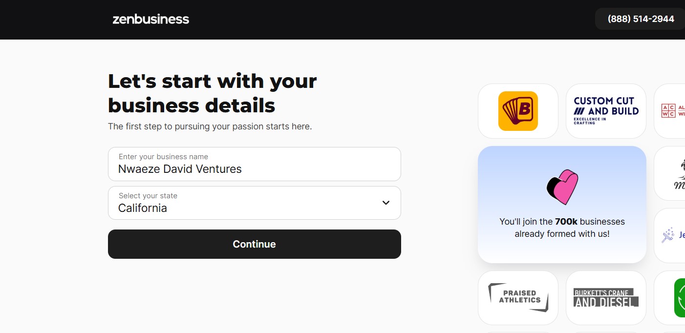
Task: Click the Custom Cut and Build logo
Action: (606, 111)
